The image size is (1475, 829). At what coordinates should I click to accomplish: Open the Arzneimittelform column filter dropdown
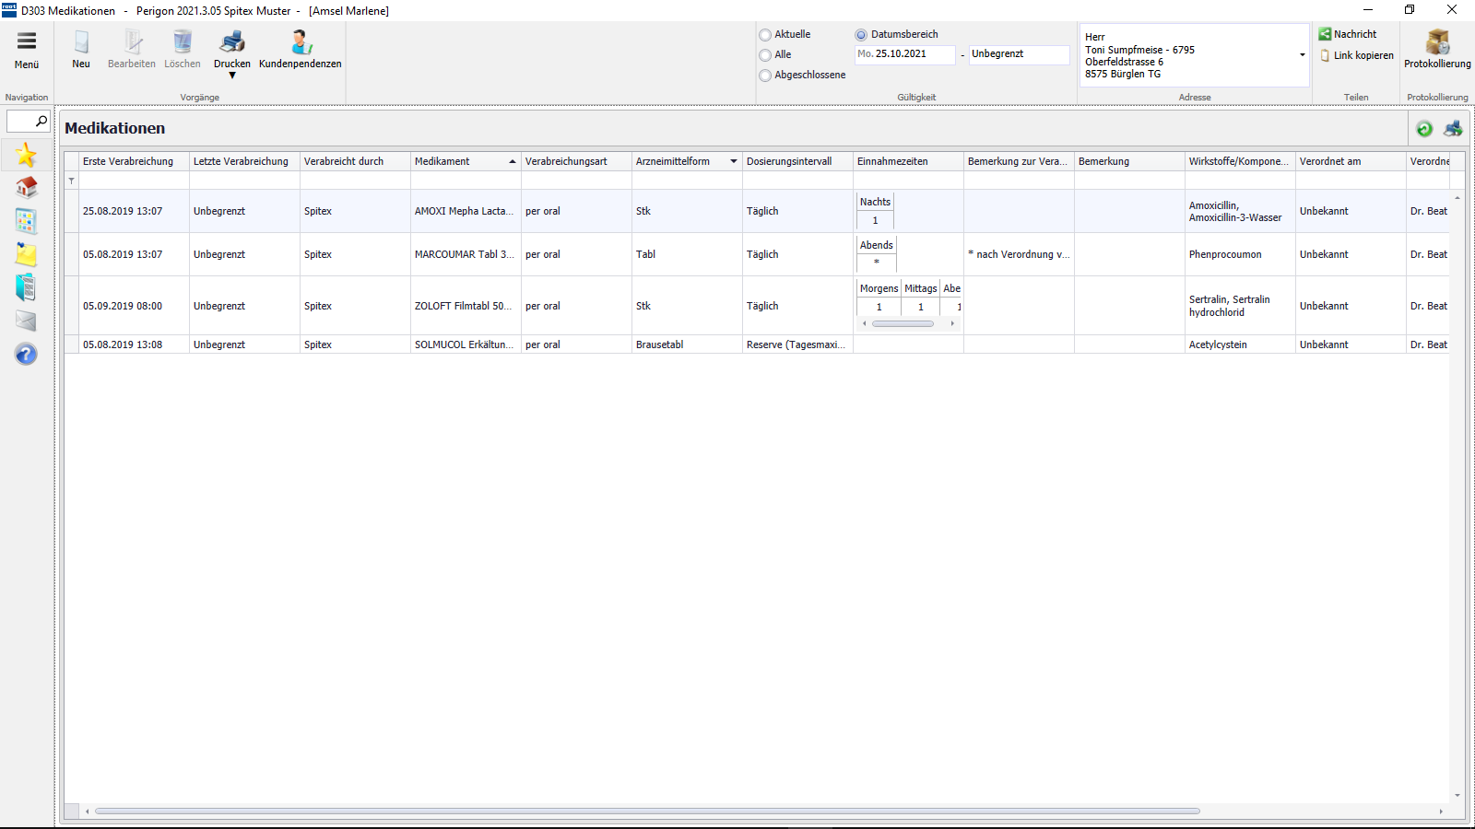[x=734, y=161]
